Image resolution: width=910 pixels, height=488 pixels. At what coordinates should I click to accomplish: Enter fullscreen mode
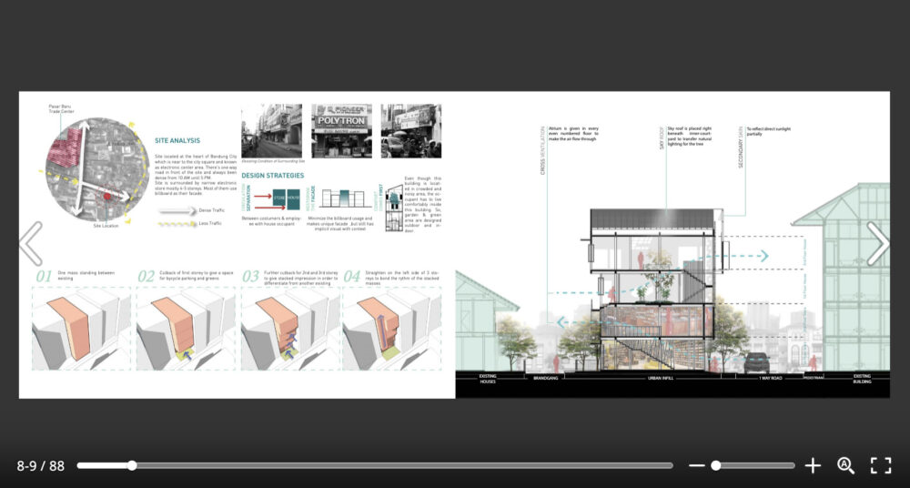[880, 465]
